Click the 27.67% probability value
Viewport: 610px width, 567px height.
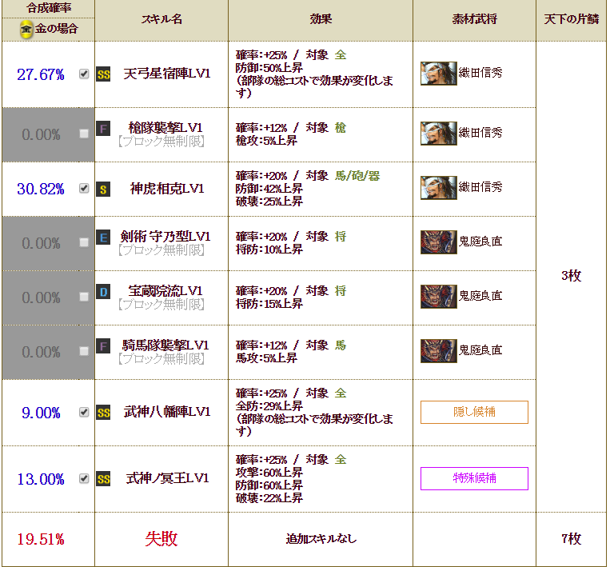(41, 74)
